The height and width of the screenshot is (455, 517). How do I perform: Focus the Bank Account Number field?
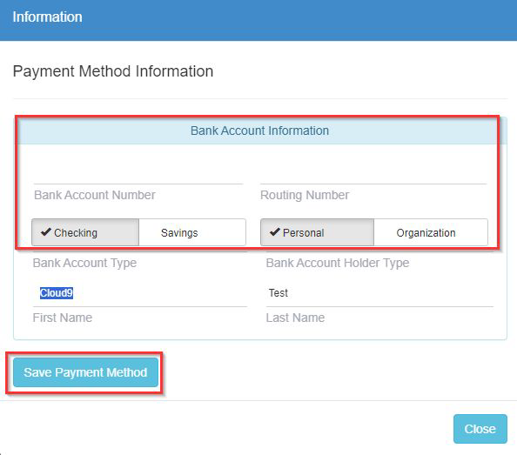(138, 173)
